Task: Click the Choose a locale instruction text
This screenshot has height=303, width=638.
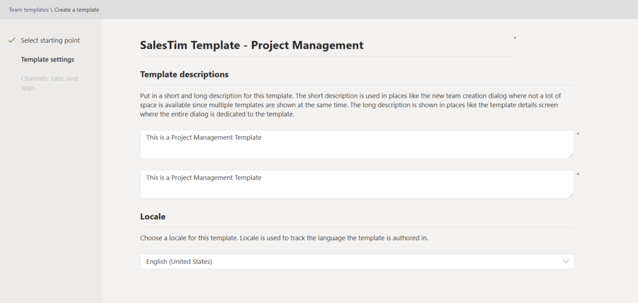Action: pos(284,238)
